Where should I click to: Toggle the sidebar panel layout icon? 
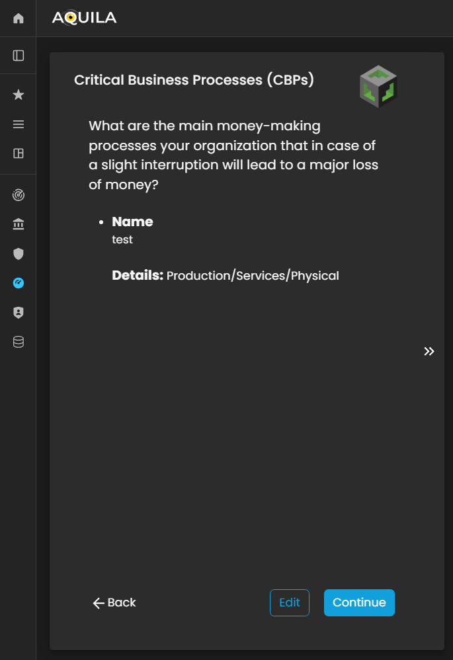click(x=19, y=56)
